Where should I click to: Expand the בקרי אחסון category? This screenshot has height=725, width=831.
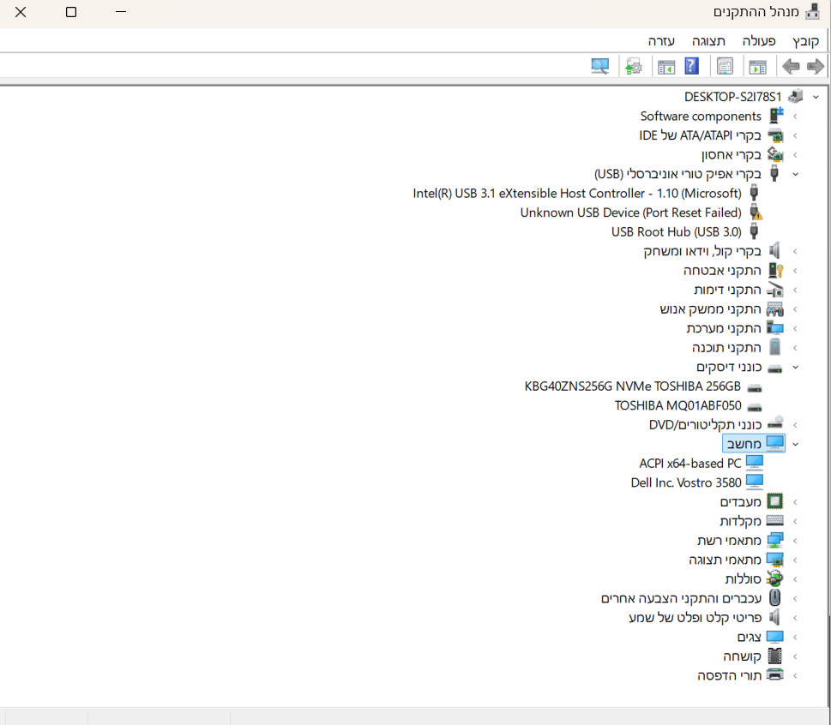coord(796,154)
